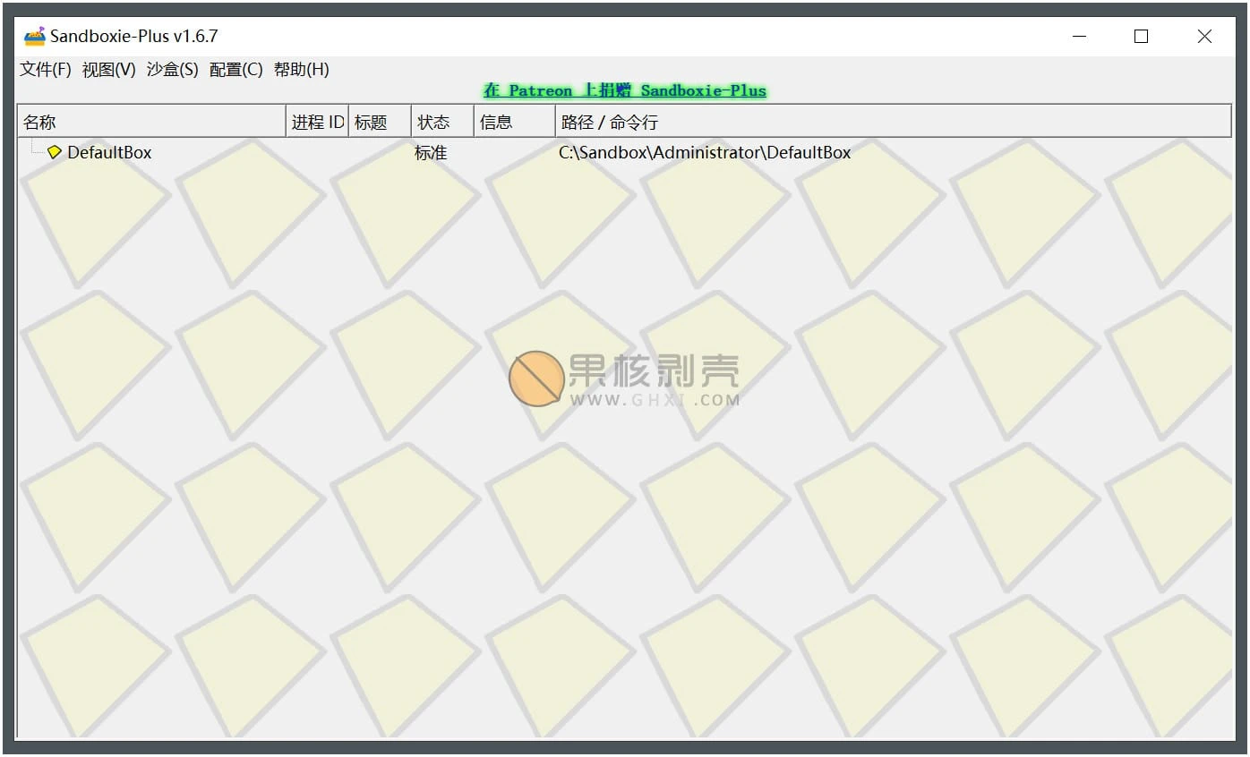Click the C:\Sandbox\Administrator\DefaultBox path text

[705, 153]
